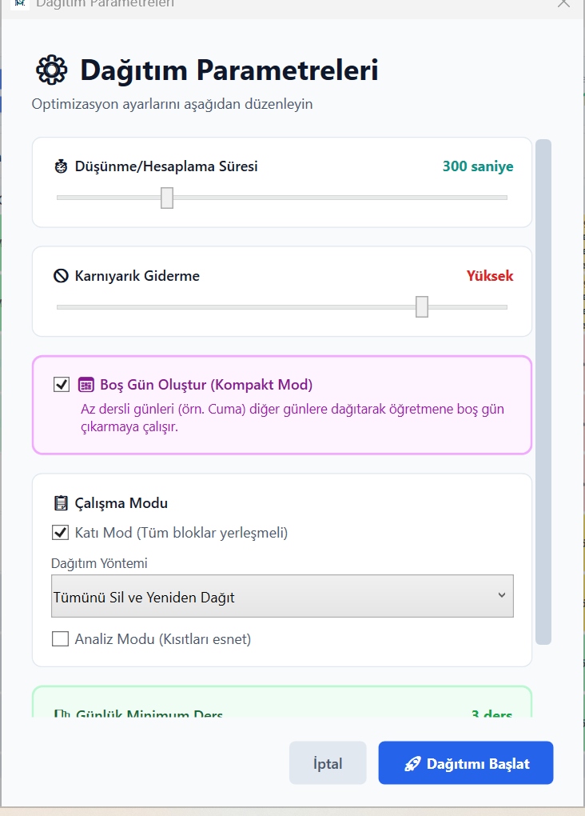Click the Karnıyarık Giderme slider handle

pyautogui.click(x=422, y=306)
